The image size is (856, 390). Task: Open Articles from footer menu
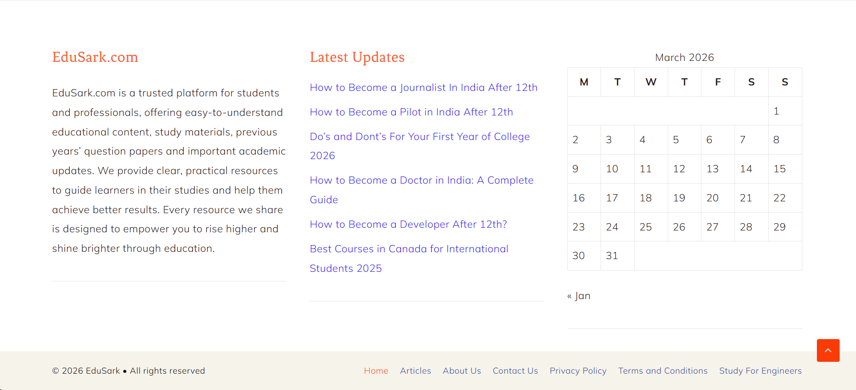click(415, 371)
